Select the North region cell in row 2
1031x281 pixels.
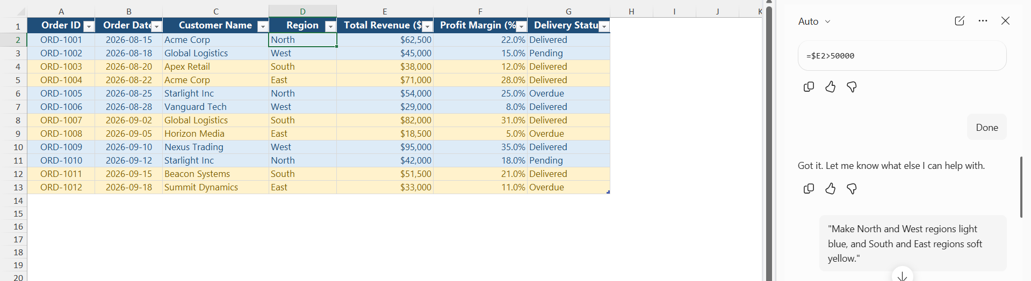pos(302,40)
